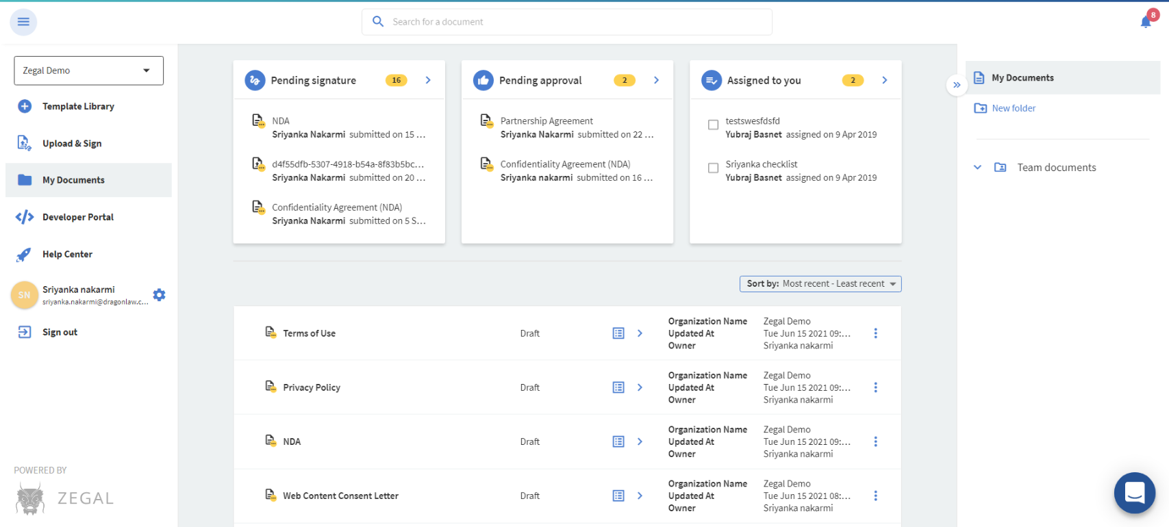Open notifications bell icon
This screenshot has height=527, width=1169.
pyautogui.click(x=1146, y=22)
